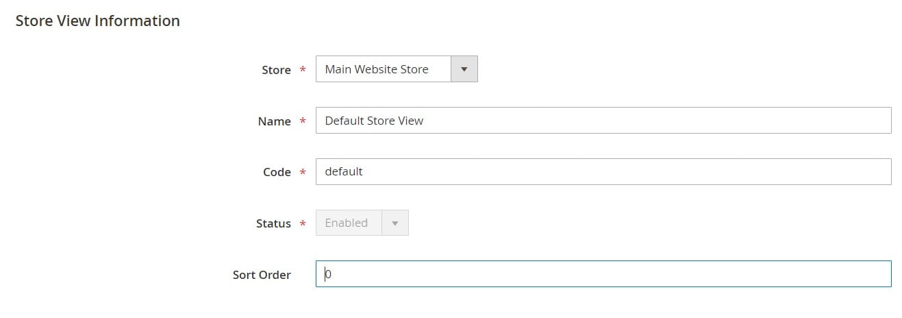Click the Store field label
The height and width of the screenshot is (318, 902).
[x=277, y=70]
